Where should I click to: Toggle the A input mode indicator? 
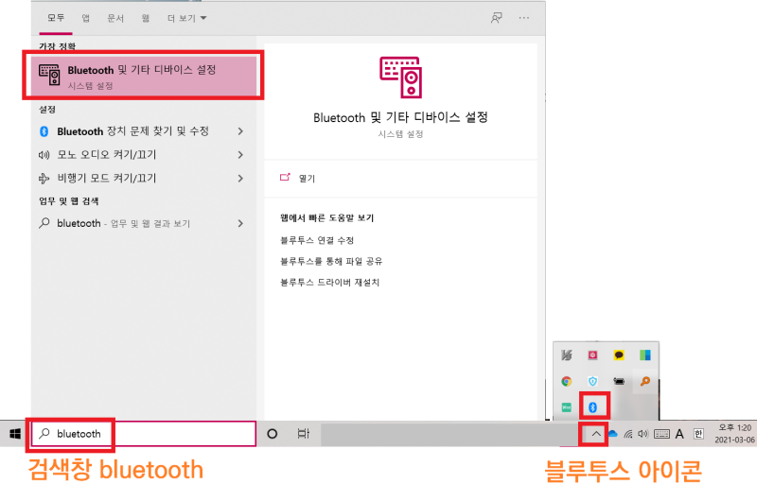click(x=679, y=434)
